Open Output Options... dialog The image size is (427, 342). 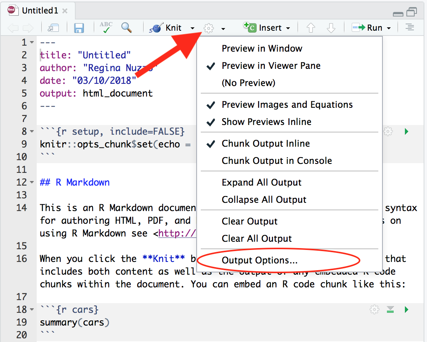pyautogui.click(x=290, y=260)
